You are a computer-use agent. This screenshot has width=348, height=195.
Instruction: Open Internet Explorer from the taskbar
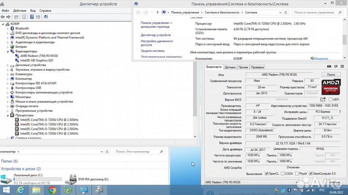click(21, 190)
